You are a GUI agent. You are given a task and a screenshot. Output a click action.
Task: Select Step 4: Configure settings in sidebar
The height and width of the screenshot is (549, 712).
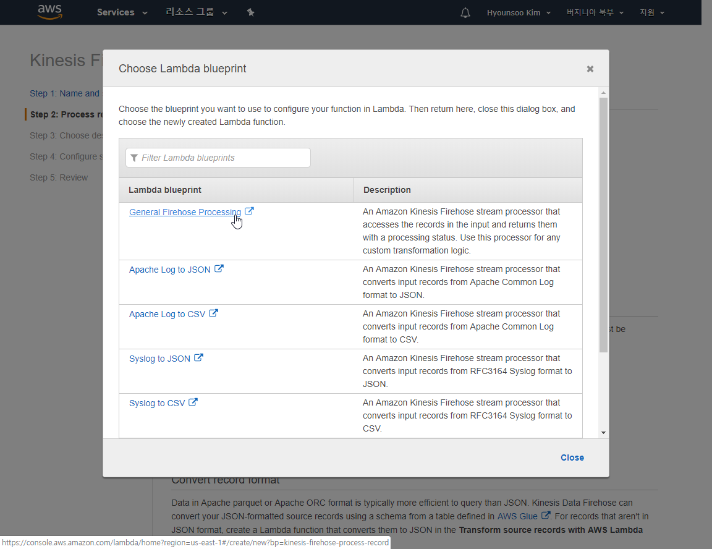(x=66, y=156)
